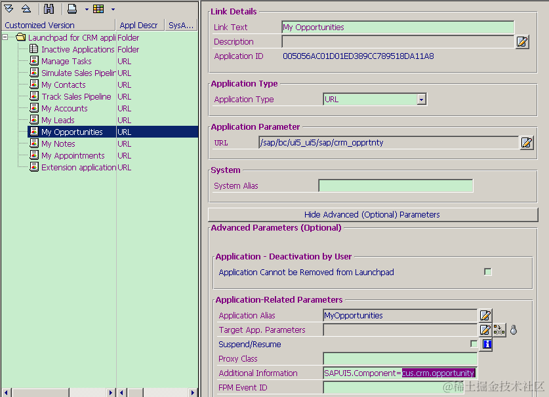The image size is (549, 397).
Task: Click the System Alias input field
Action: (x=396, y=186)
